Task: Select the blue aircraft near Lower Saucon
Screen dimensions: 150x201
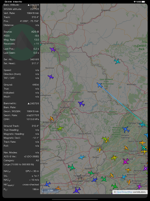Action: 94,180
